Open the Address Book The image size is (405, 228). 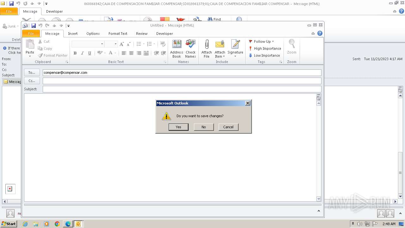(x=177, y=49)
